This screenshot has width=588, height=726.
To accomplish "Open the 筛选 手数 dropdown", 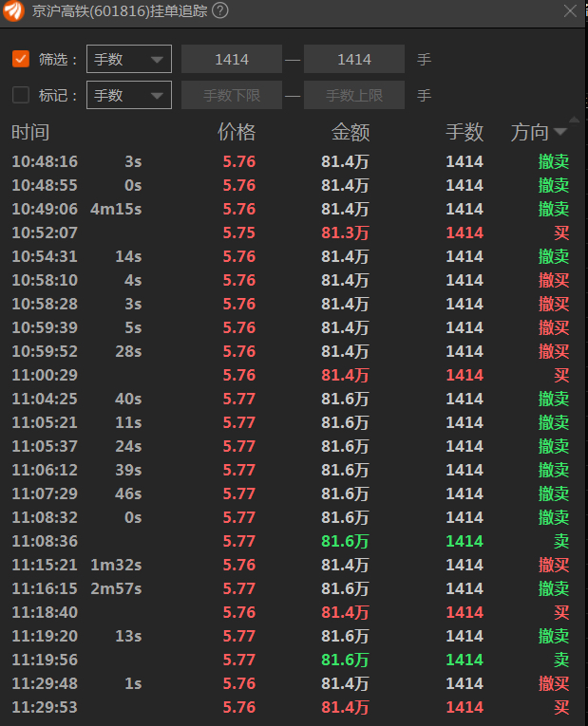I will [x=129, y=59].
